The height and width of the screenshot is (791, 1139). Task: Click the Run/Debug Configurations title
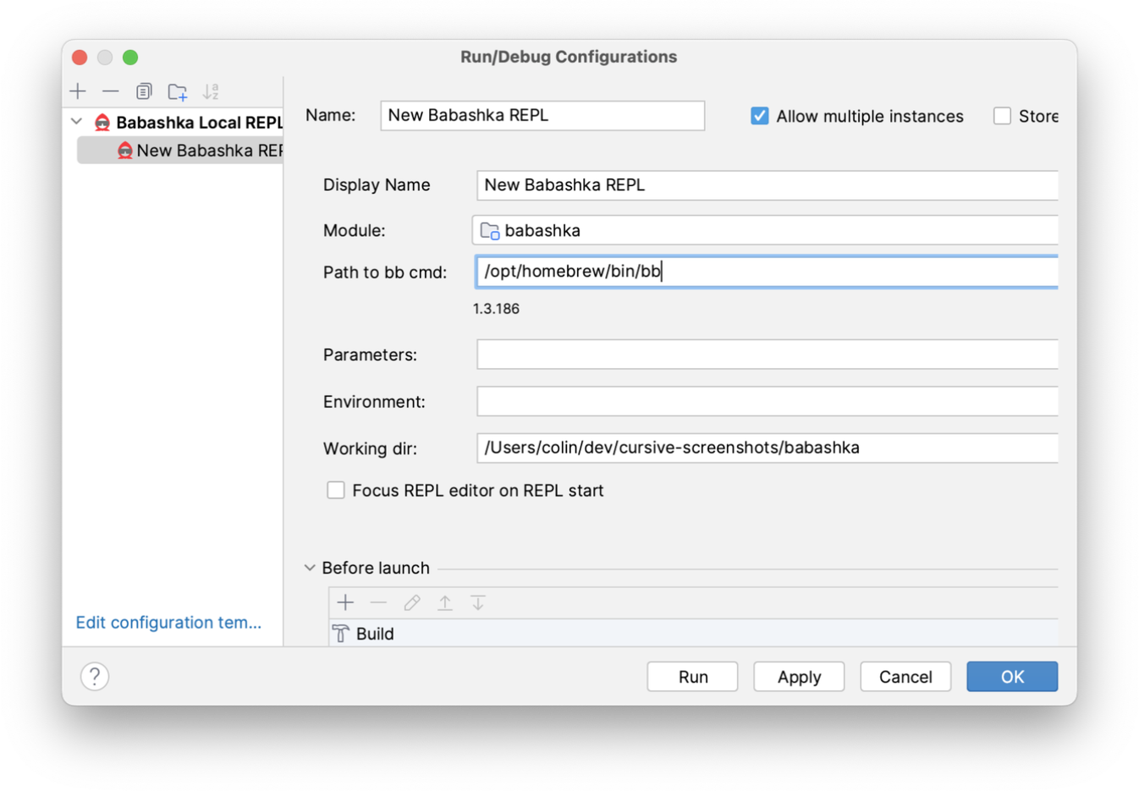[x=569, y=57]
